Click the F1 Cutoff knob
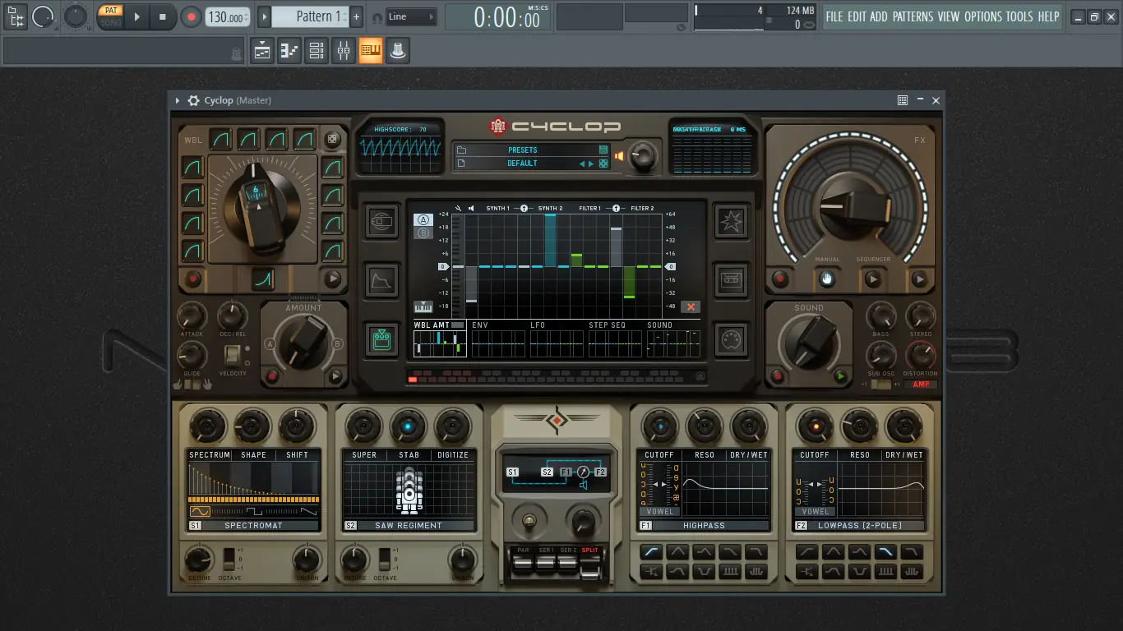 click(659, 426)
